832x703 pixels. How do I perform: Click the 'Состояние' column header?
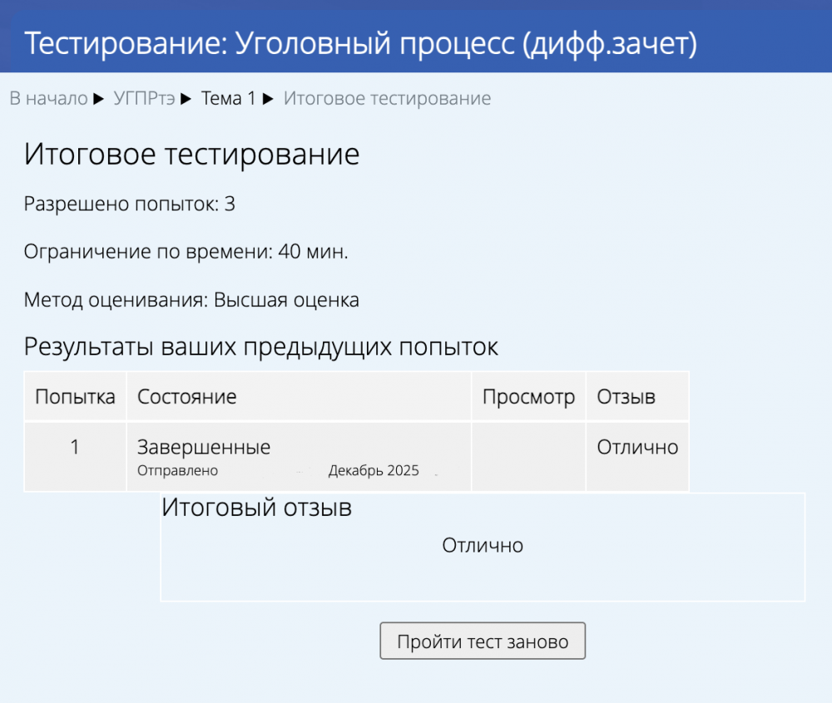(x=187, y=397)
